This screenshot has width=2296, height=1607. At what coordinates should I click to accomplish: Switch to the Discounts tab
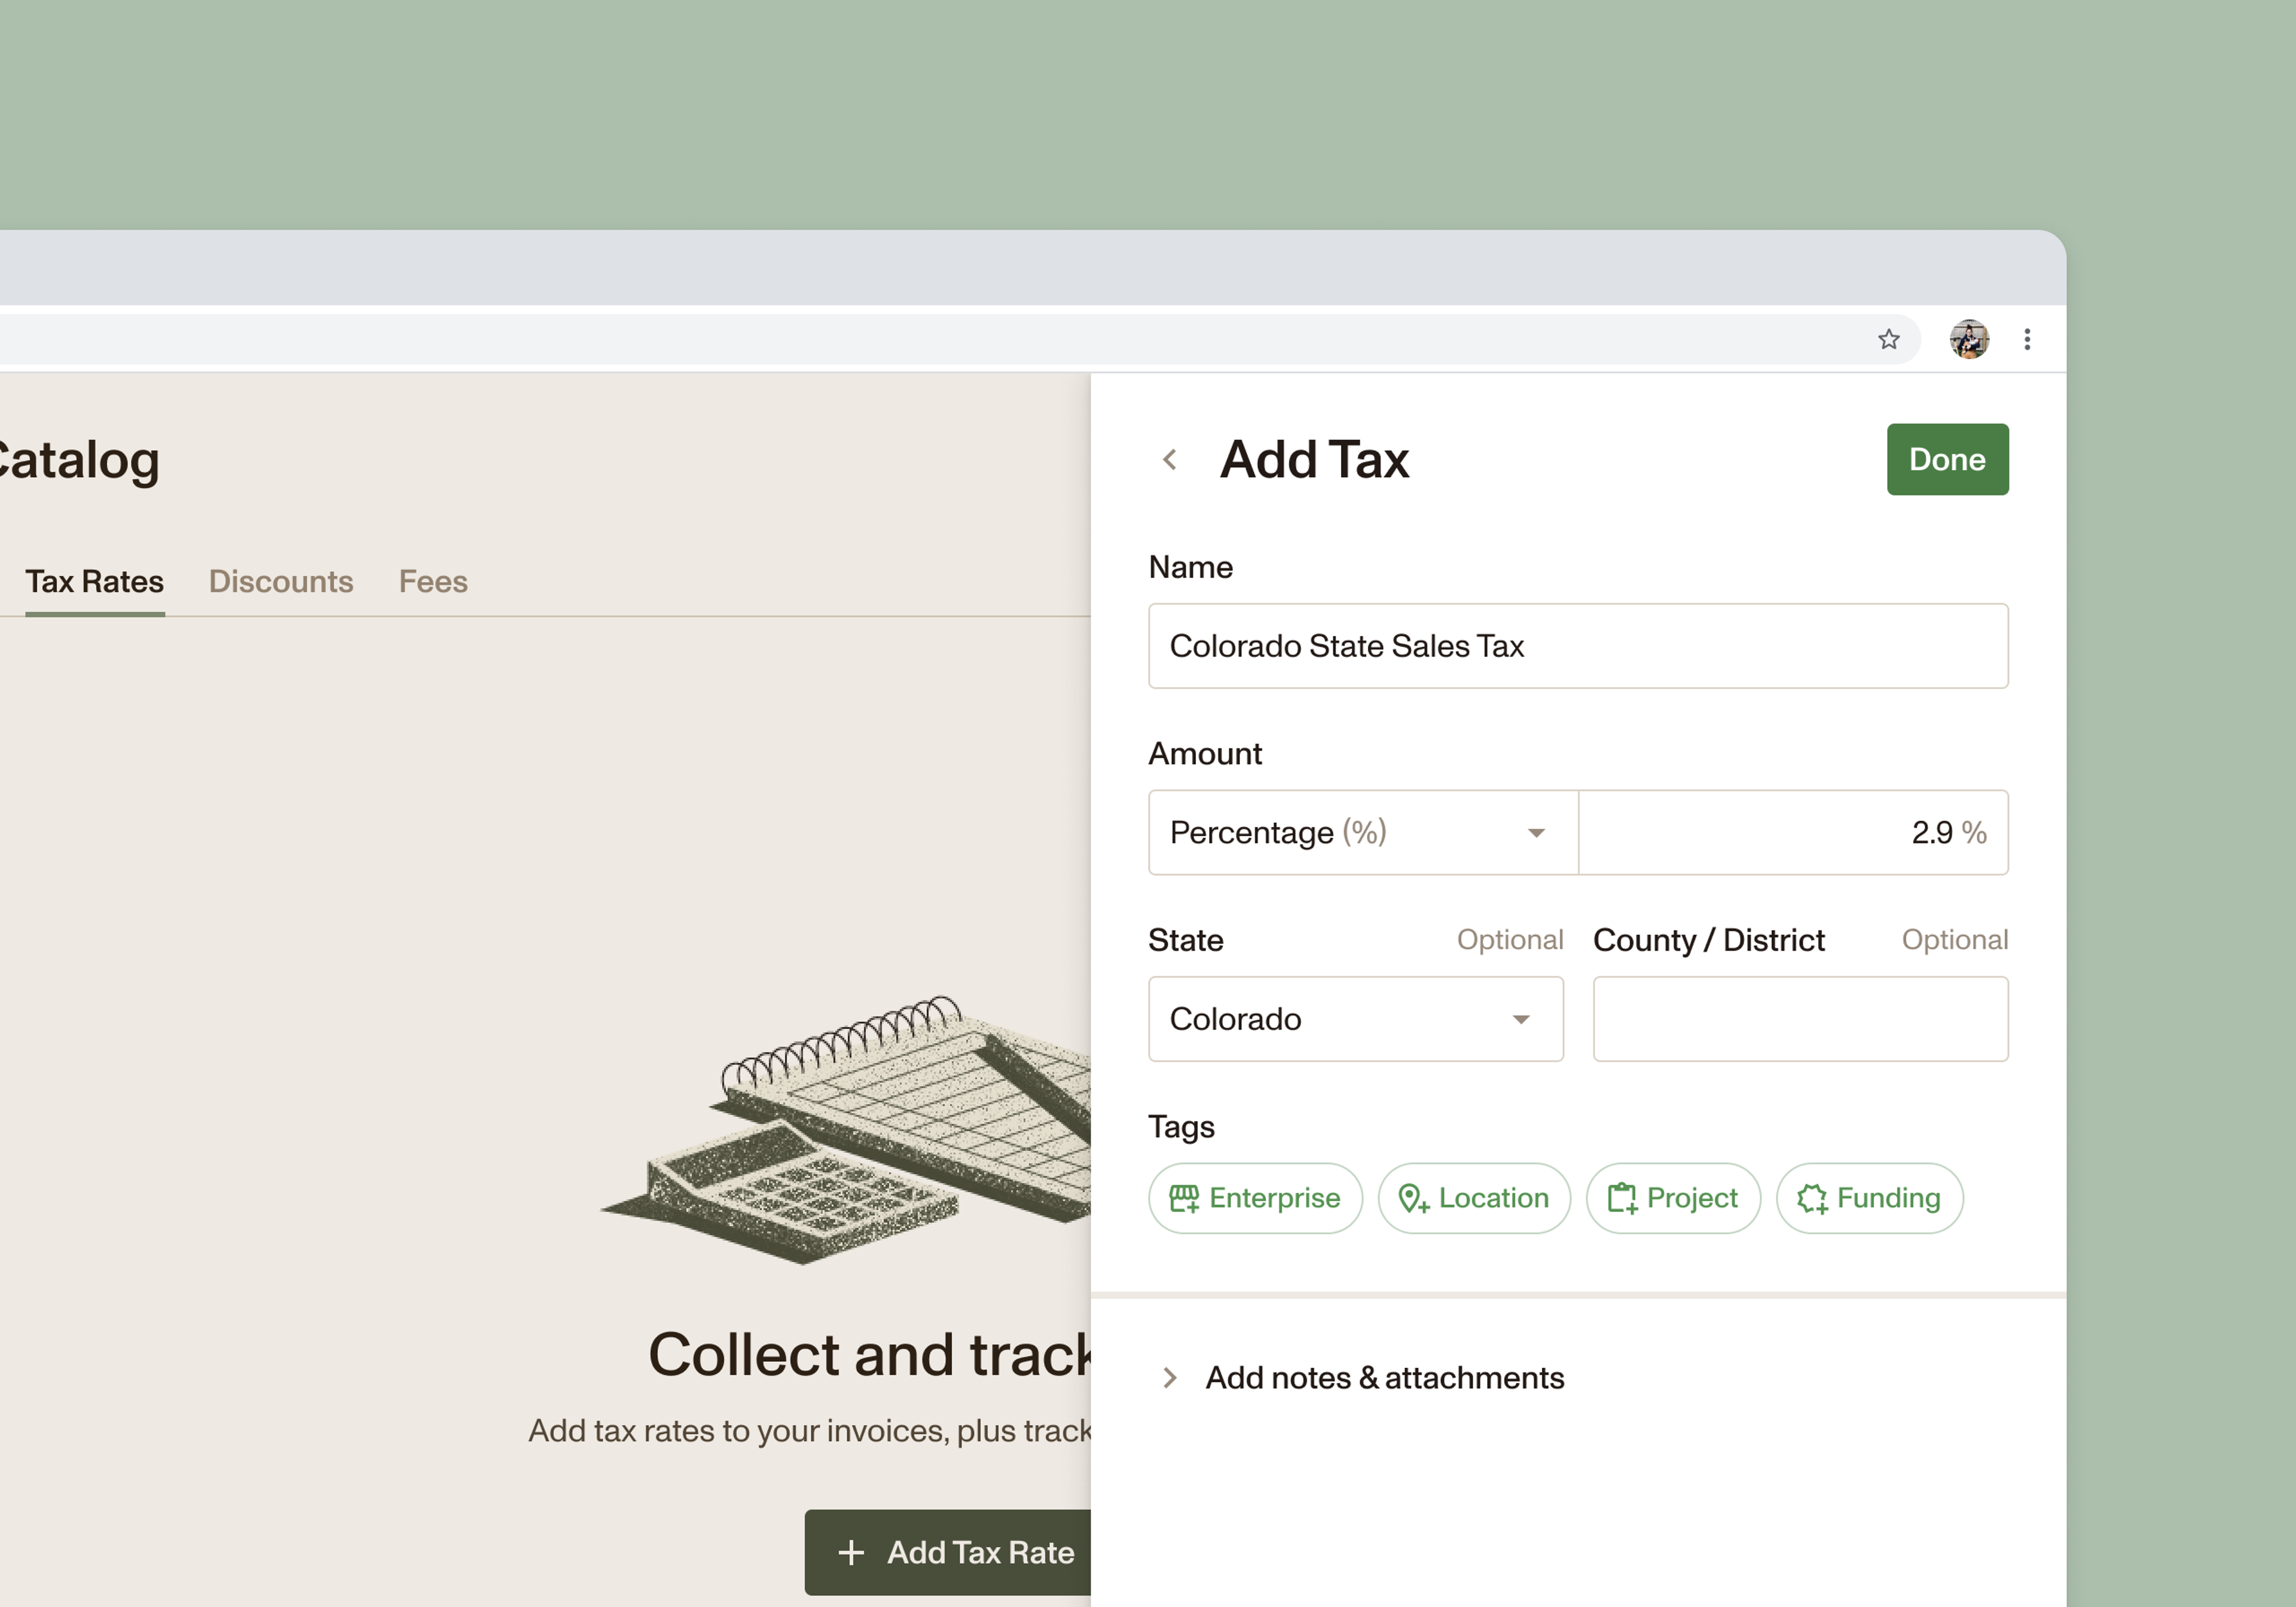pos(280,582)
